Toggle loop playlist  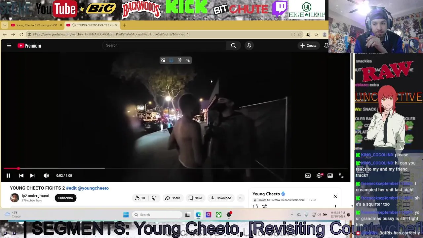pos(255,206)
